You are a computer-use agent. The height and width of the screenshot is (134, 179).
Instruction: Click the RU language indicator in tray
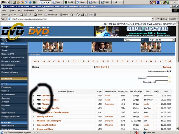point(158,2)
